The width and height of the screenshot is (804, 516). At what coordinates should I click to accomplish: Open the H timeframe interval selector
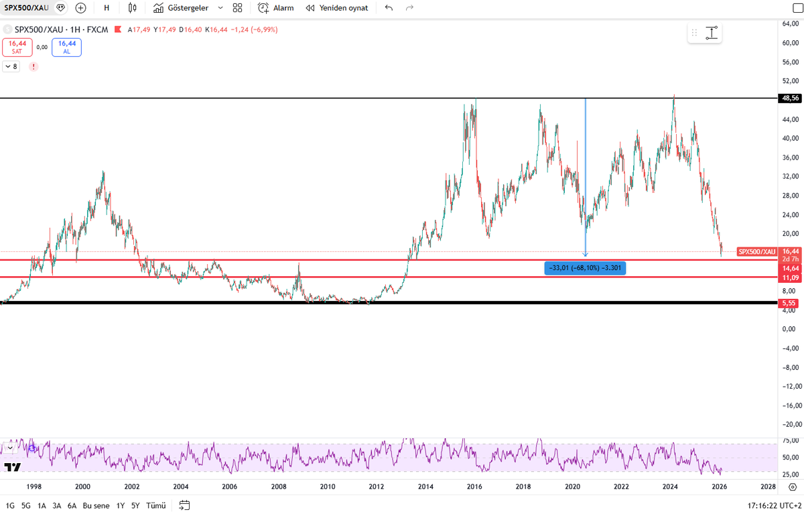[107, 8]
